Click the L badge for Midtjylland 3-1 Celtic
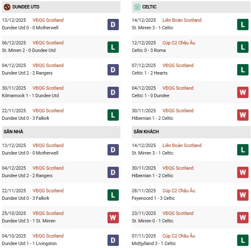The image size is (251, 248). coord(243,240)
